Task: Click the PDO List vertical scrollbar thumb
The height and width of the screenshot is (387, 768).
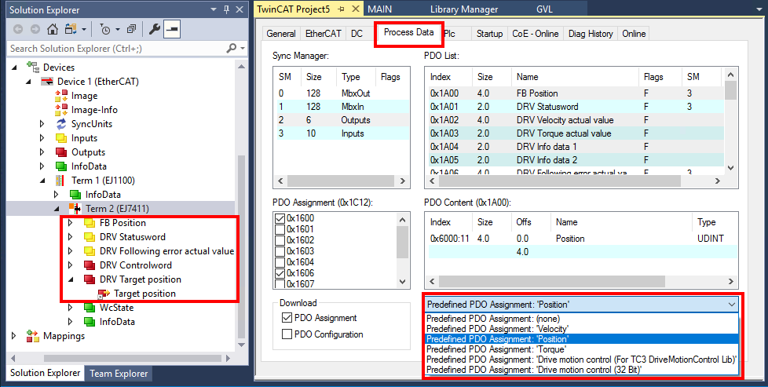Action: [730, 91]
